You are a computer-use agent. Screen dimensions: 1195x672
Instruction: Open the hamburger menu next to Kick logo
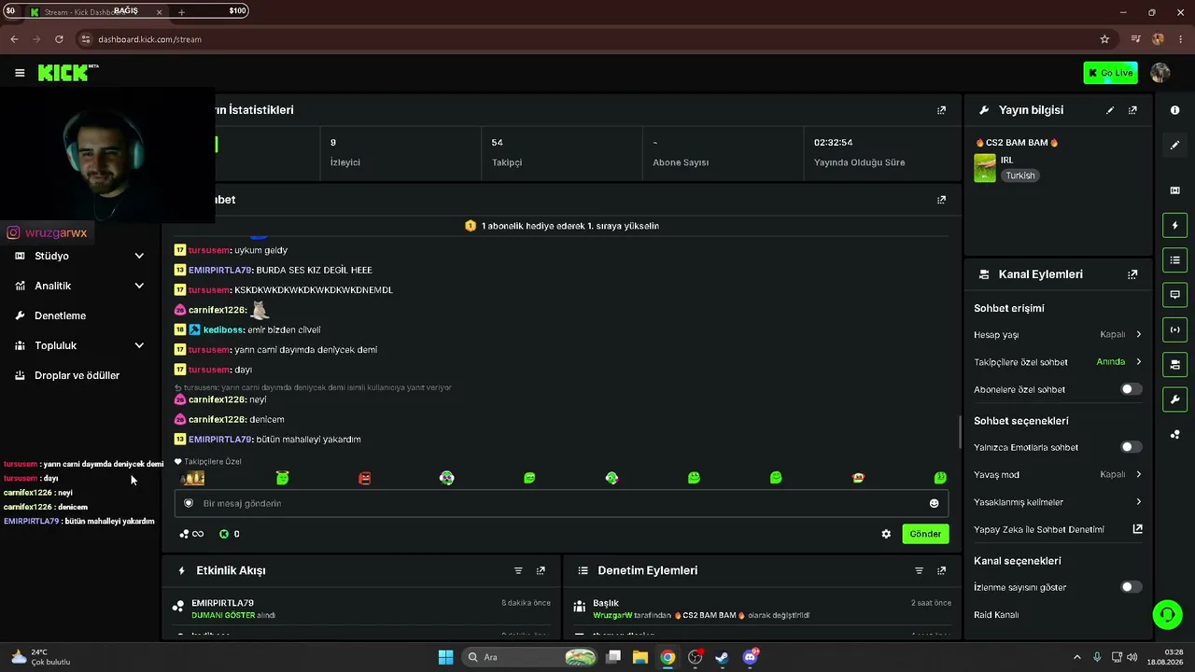20,73
